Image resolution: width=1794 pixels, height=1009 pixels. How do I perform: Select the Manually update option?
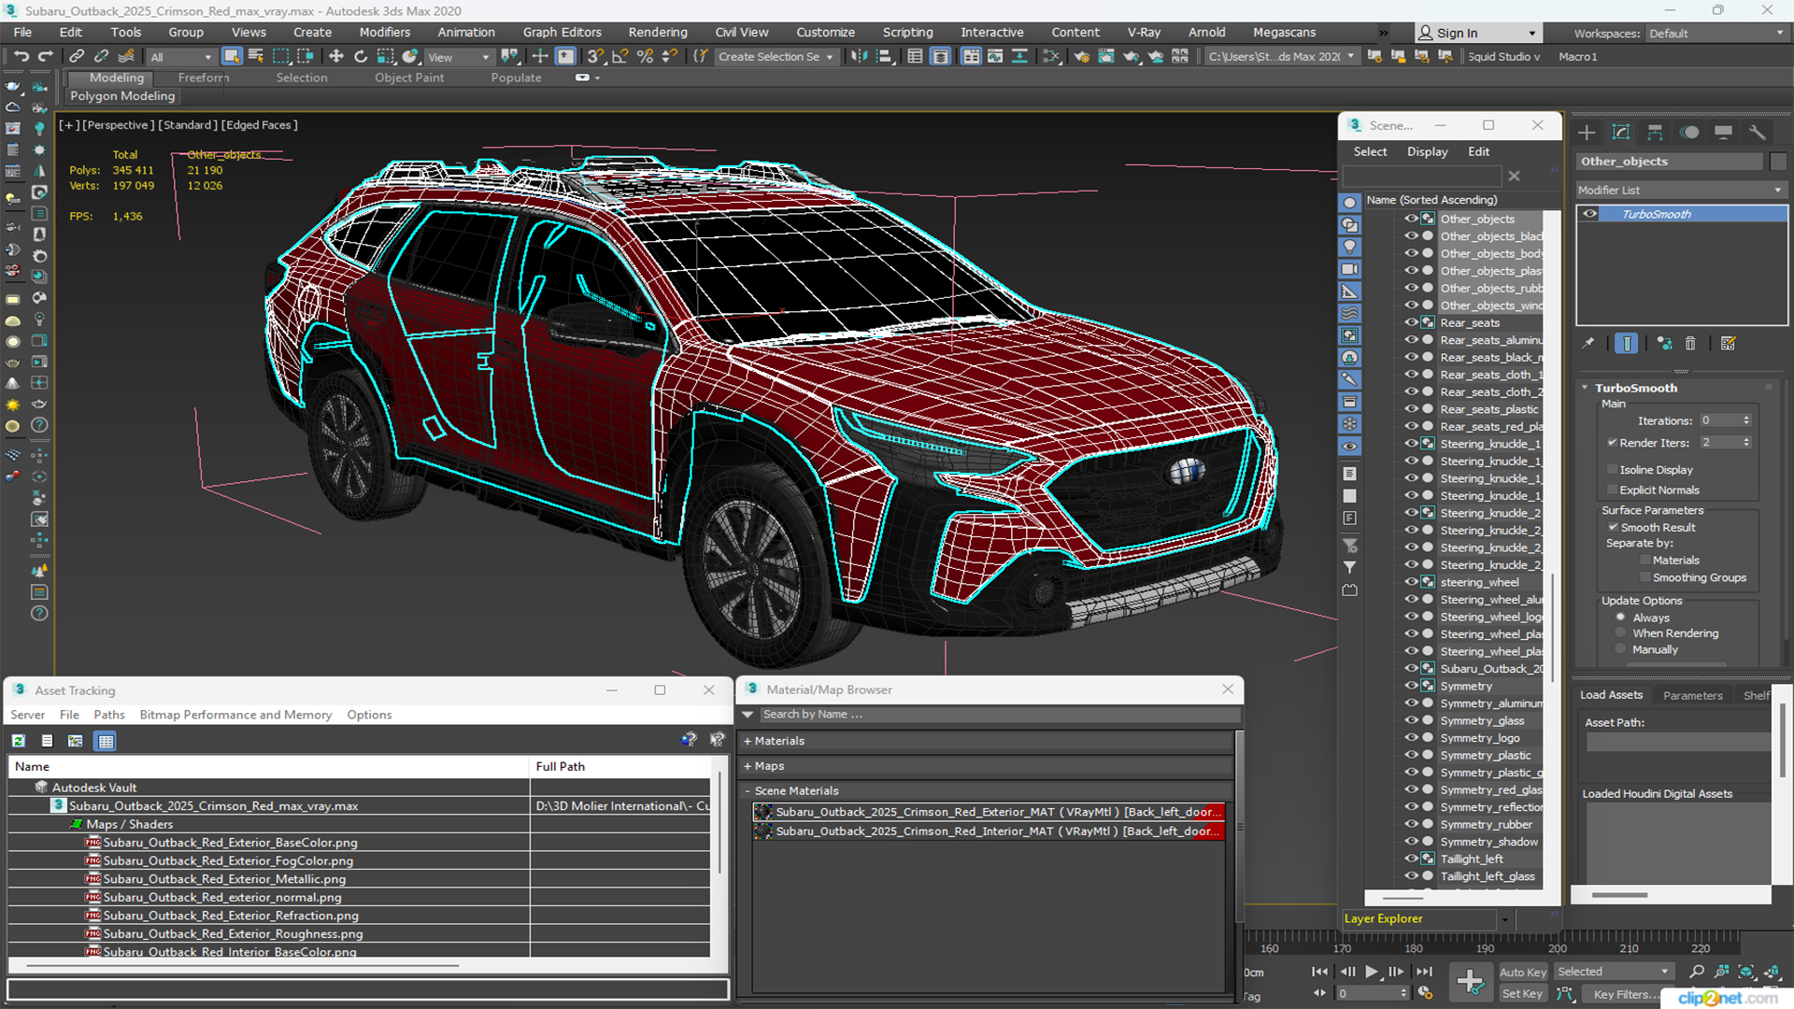(x=1621, y=649)
